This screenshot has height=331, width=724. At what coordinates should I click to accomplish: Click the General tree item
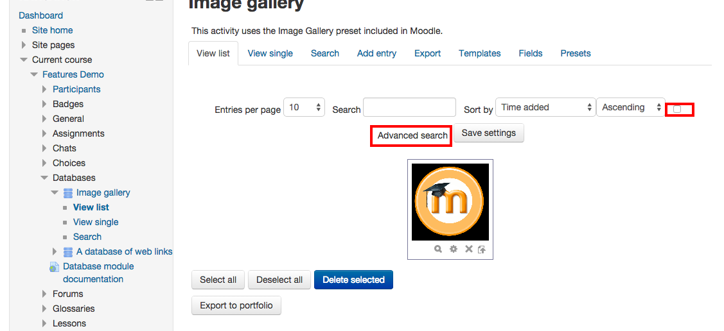click(x=68, y=119)
